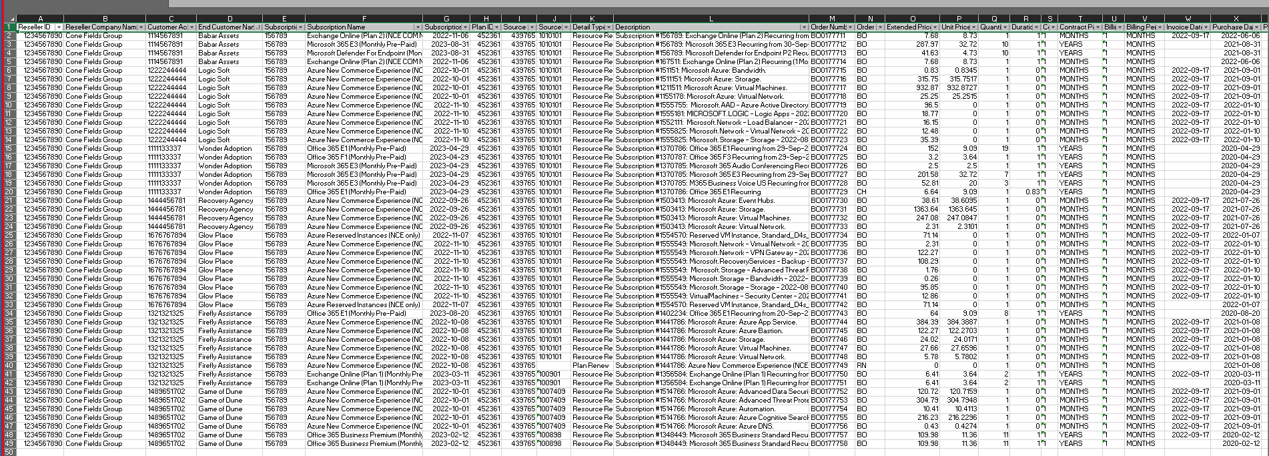
Task: Open the Purchase Date filter dropdown
Action: tap(1257, 27)
